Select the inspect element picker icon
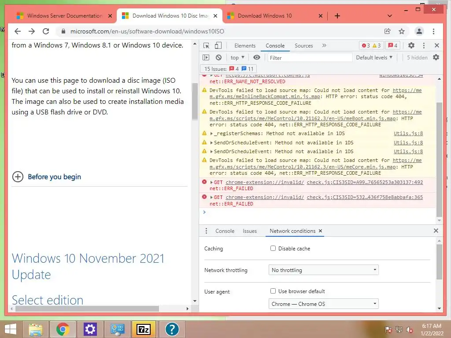 (x=206, y=46)
